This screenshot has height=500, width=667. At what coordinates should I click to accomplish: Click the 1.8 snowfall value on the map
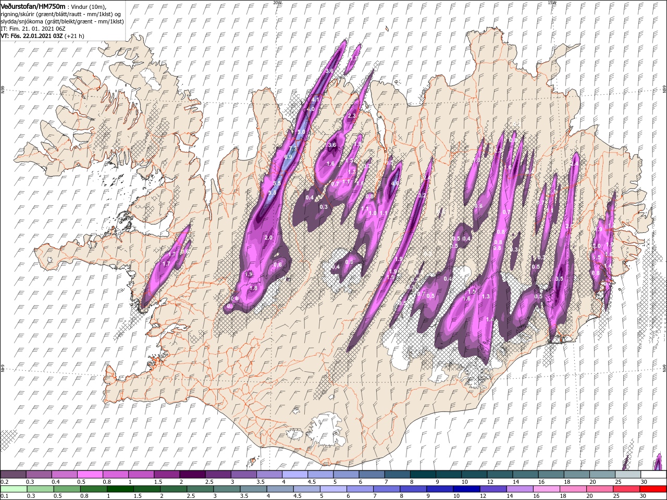(254, 288)
